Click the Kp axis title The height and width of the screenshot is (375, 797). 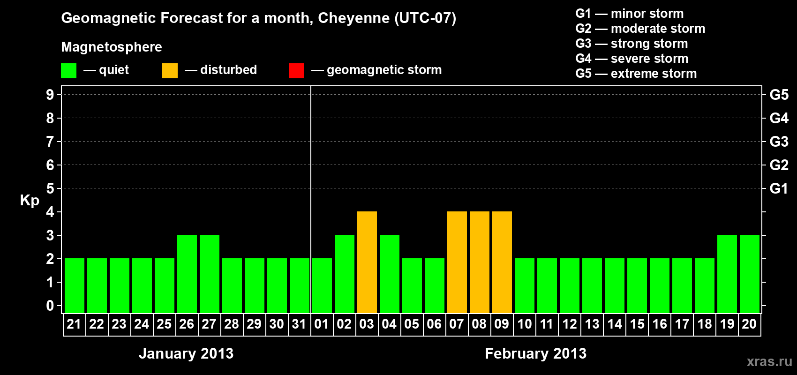coord(30,201)
